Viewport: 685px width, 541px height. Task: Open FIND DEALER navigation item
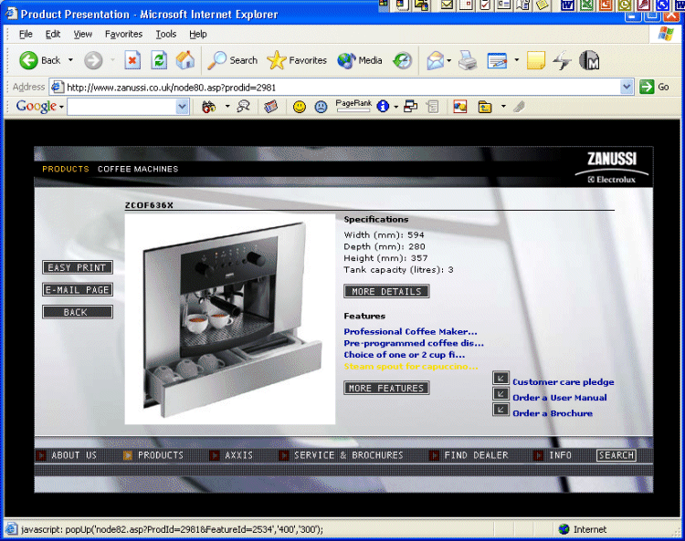point(476,455)
